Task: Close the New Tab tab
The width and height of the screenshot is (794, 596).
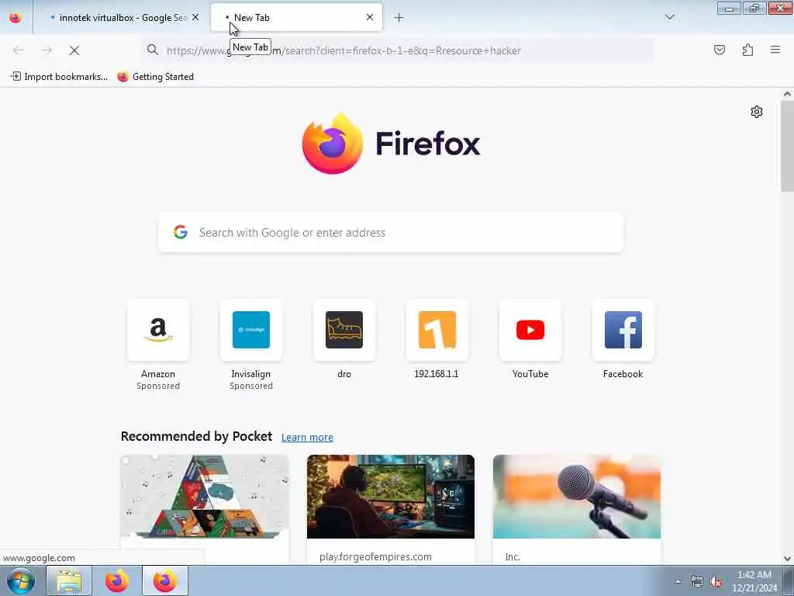Action: [370, 17]
